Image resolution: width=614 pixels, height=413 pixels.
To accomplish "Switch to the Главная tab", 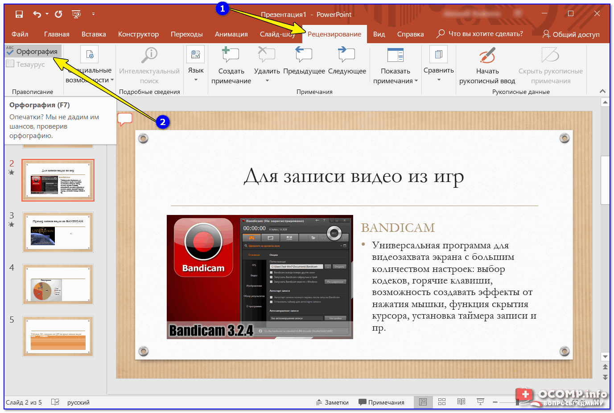I will (x=57, y=34).
